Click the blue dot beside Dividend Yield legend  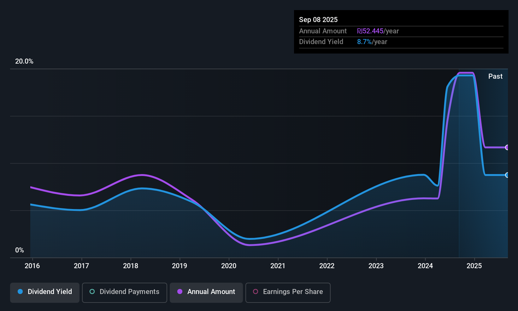click(20, 292)
